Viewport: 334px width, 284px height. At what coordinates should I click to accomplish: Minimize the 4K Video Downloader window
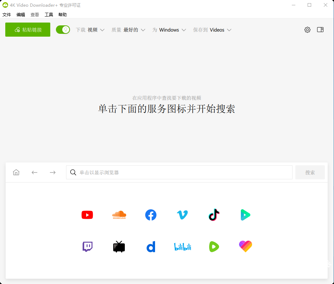[294, 5]
